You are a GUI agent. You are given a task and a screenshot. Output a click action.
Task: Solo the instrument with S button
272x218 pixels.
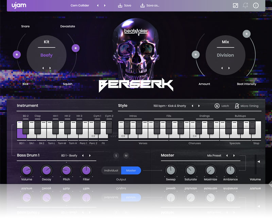116,155
